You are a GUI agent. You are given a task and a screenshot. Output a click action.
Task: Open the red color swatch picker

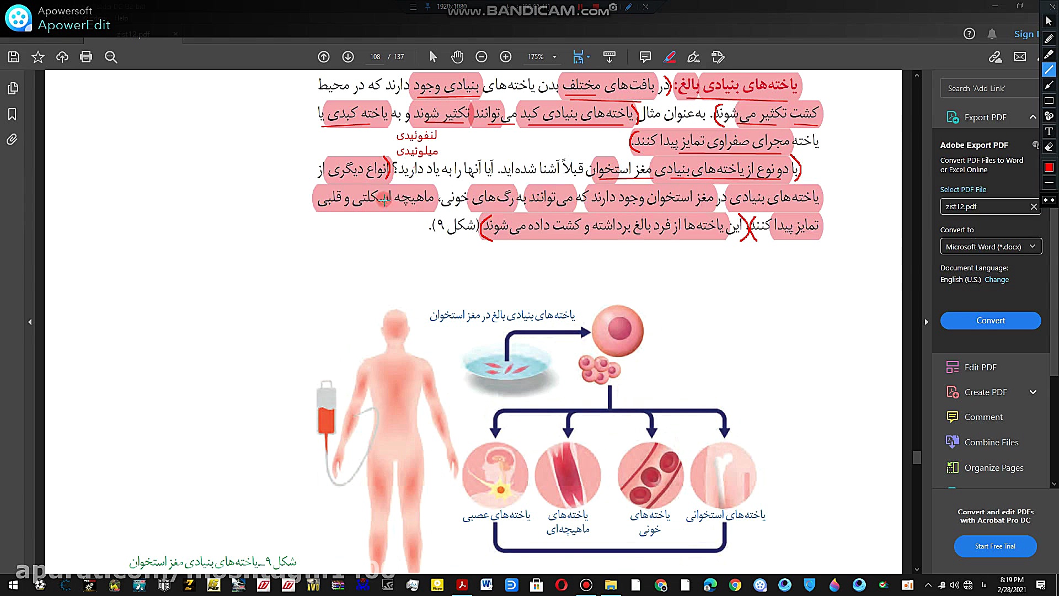pos(1049,167)
